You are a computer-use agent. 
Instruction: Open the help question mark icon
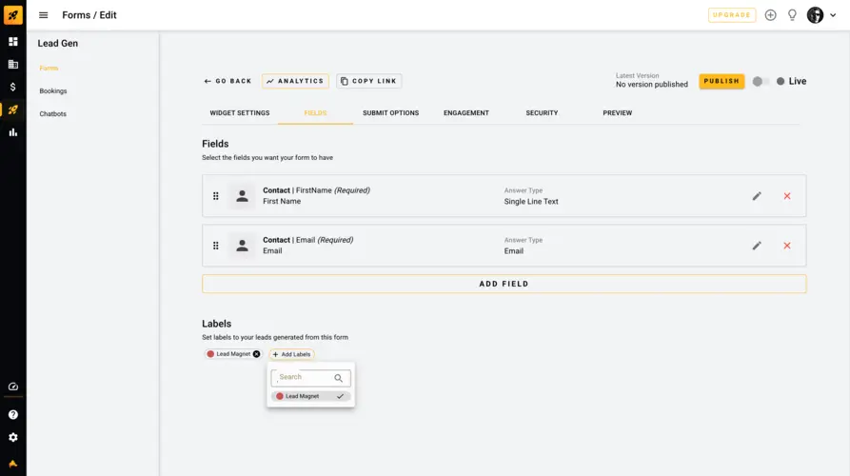coord(13,415)
